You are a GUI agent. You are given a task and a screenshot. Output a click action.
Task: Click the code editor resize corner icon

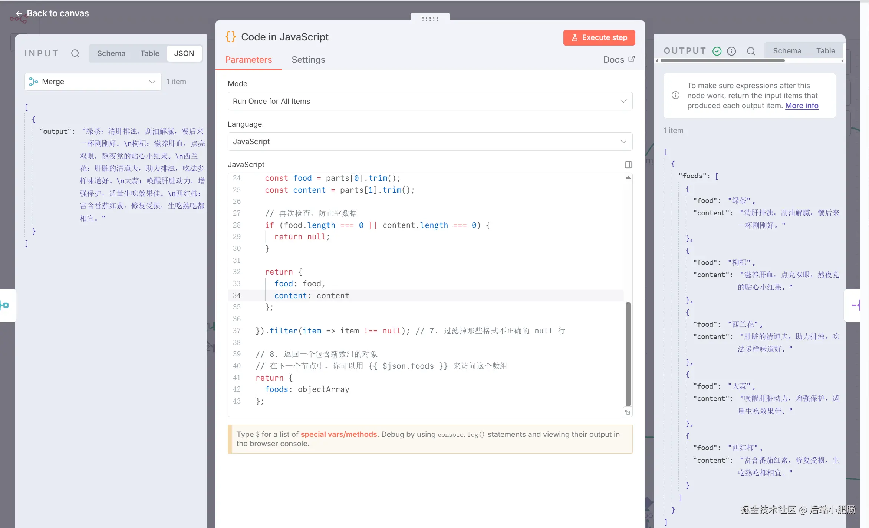(x=628, y=412)
